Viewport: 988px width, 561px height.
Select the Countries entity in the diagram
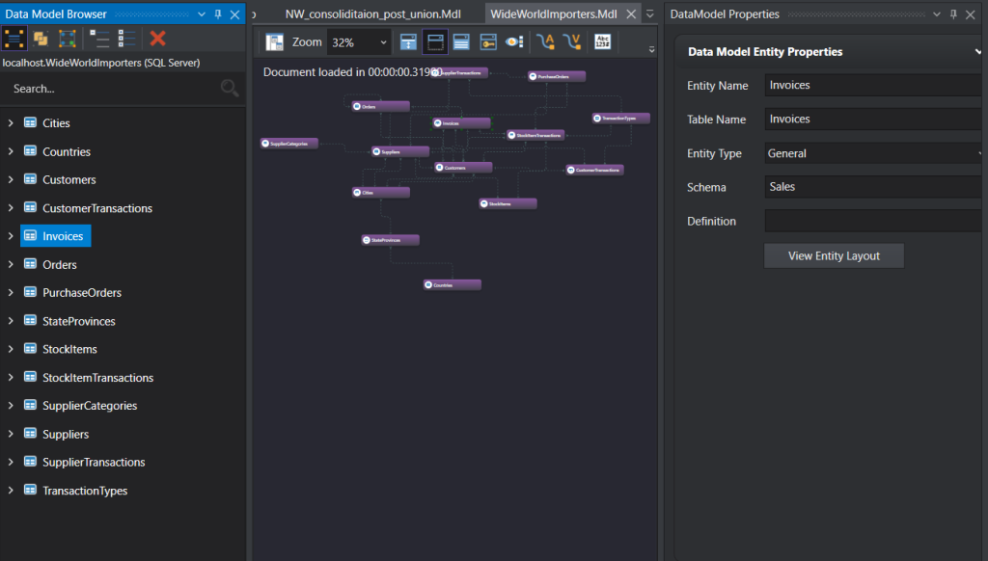tap(453, 285)
